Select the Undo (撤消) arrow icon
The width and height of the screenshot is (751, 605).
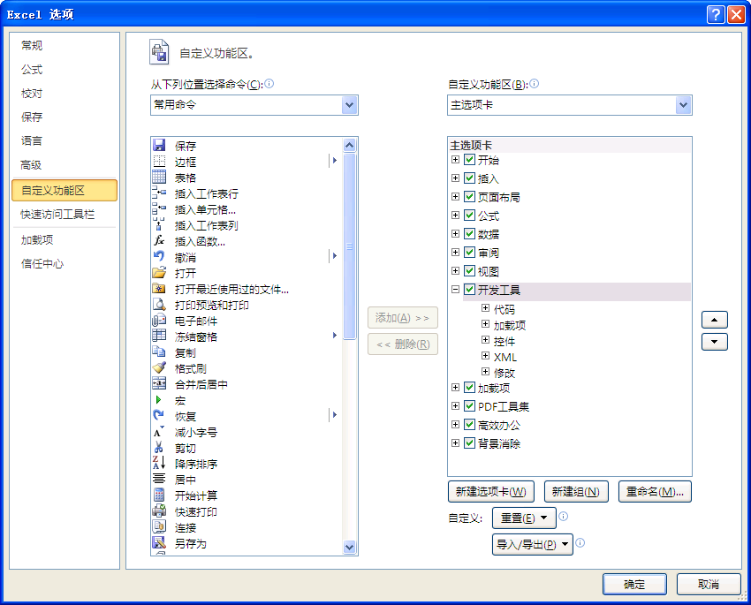click(159, 256)
